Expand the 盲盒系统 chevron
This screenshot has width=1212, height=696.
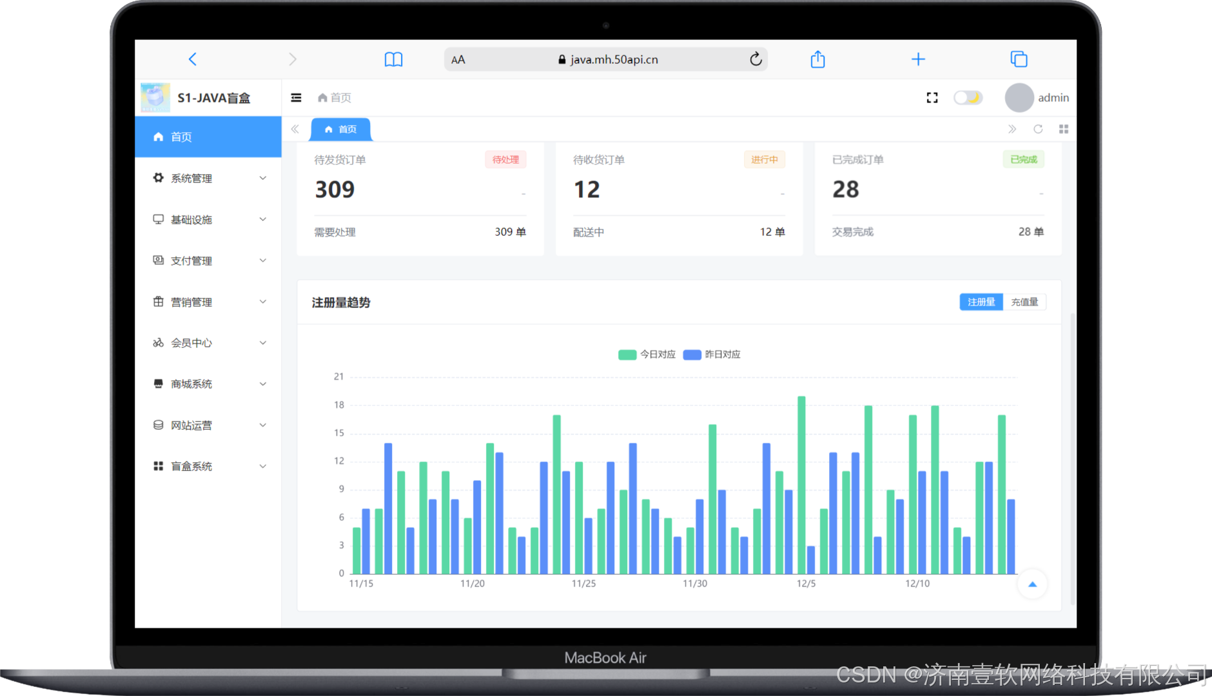pos(263,467)
